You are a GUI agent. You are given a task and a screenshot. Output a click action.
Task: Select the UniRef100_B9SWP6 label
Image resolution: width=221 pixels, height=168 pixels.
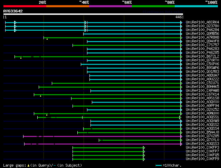point(202,68)
